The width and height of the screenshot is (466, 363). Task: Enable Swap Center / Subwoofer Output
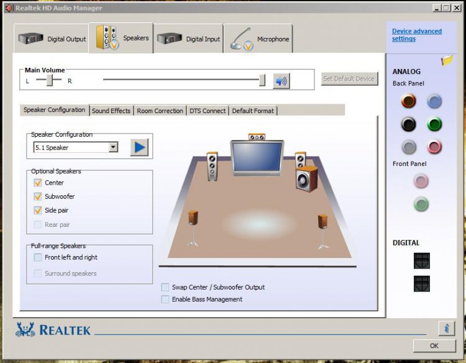[165, 287]
